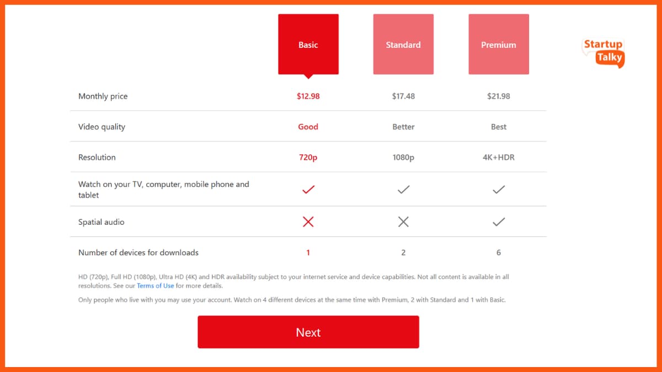Select the Standard plan tile
The image size is (662, 372).
pos(403,45)
